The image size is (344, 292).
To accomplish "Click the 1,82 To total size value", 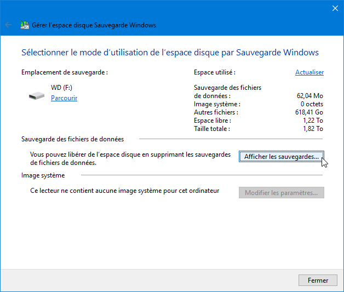I will [x=313, y=129].
